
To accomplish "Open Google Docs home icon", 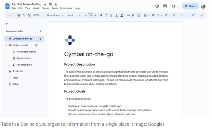I will coord(7,6).
